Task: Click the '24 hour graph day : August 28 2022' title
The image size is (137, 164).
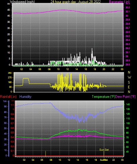Action: (76, 1)
